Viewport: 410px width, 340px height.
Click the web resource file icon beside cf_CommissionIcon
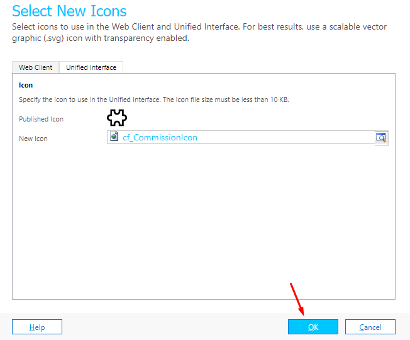114,137
